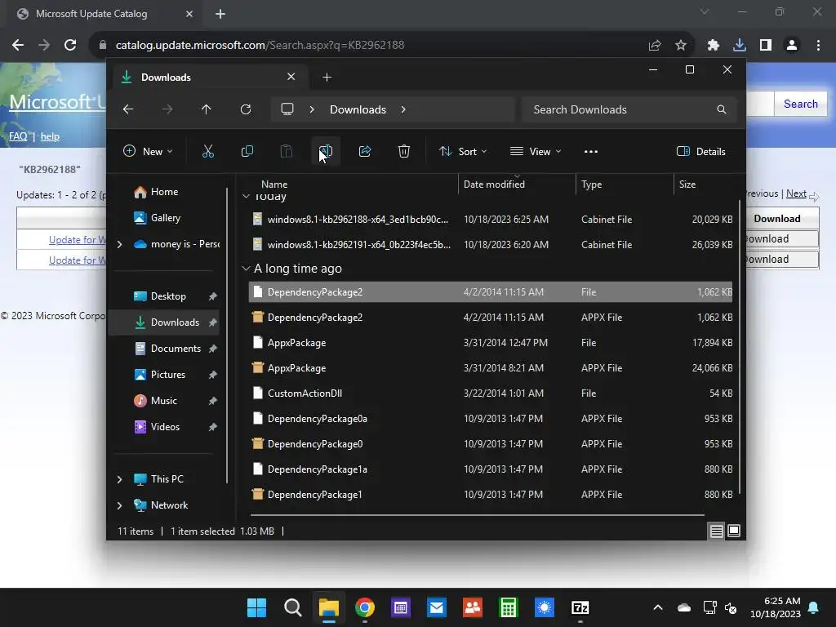Click the Cut scissors icon in Explorer toolbar
836x627 pixels.
click(208, 151)
